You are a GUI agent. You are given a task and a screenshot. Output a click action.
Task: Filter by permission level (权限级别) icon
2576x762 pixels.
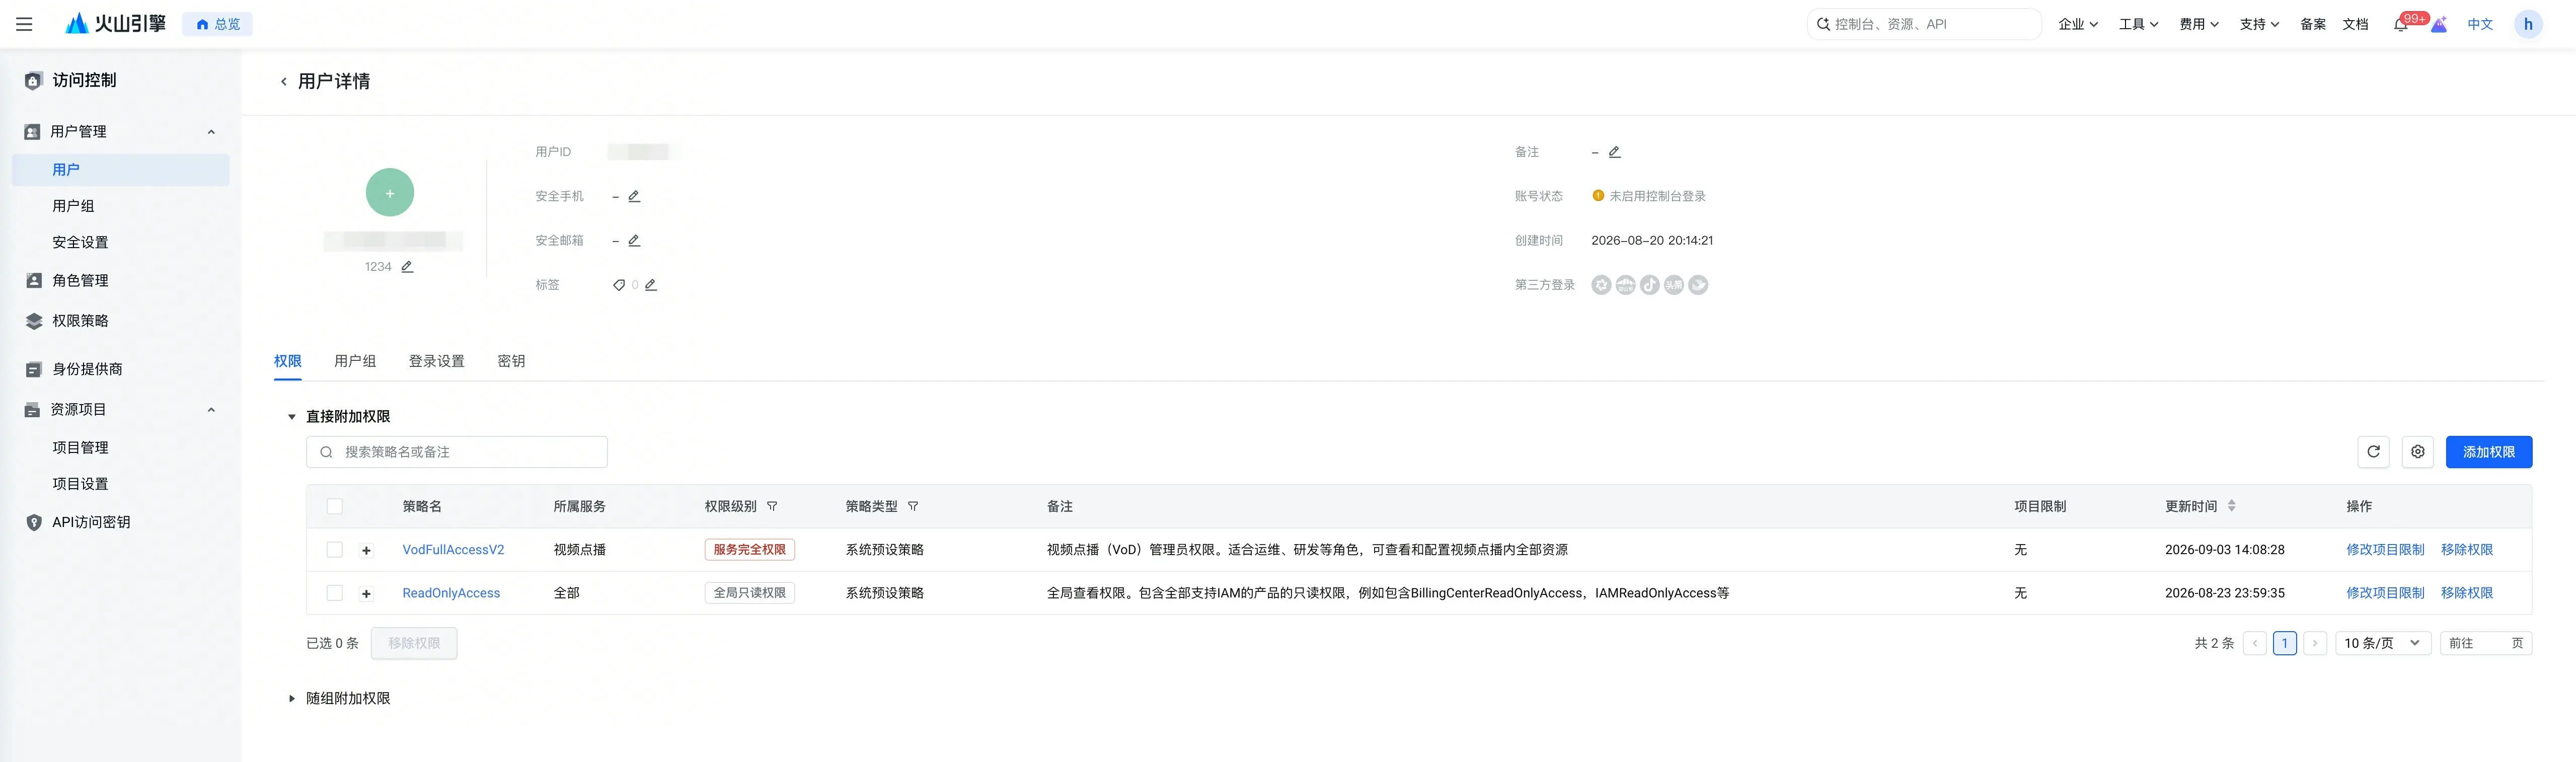click(772, 507)
